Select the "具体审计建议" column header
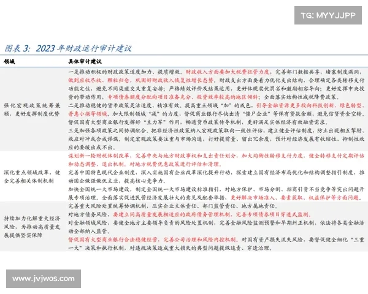Image resolution: width=368 pixels, height=294 pixels. tap(85, 62)
